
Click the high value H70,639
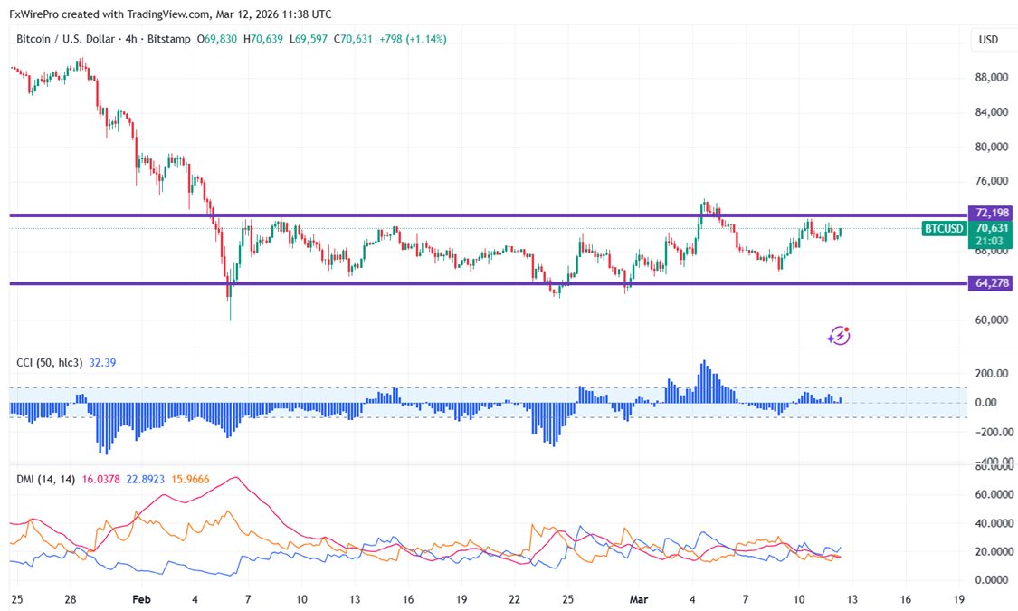(x=263, y=39)
